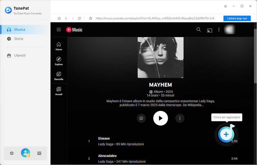Click '14 brani • 53 minuti' text
This screenshot has width=257, height=165.
(160, 95)
